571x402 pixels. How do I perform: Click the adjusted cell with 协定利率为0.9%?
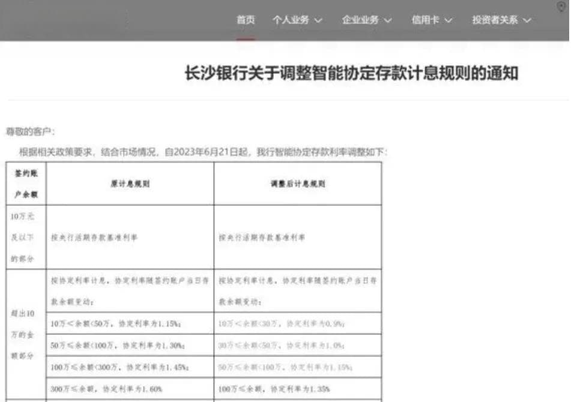coord(298,323)
